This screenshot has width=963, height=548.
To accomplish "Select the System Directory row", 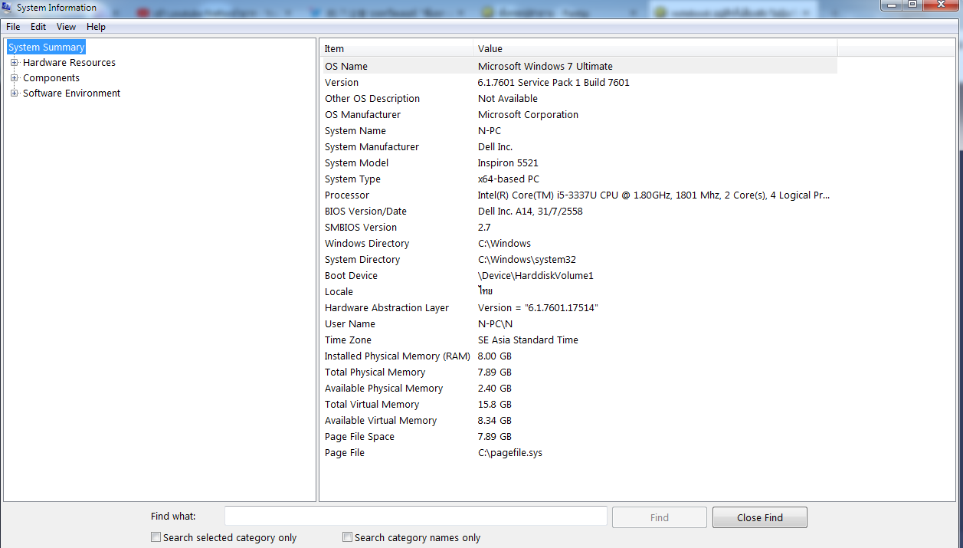I will coord(578,260).
